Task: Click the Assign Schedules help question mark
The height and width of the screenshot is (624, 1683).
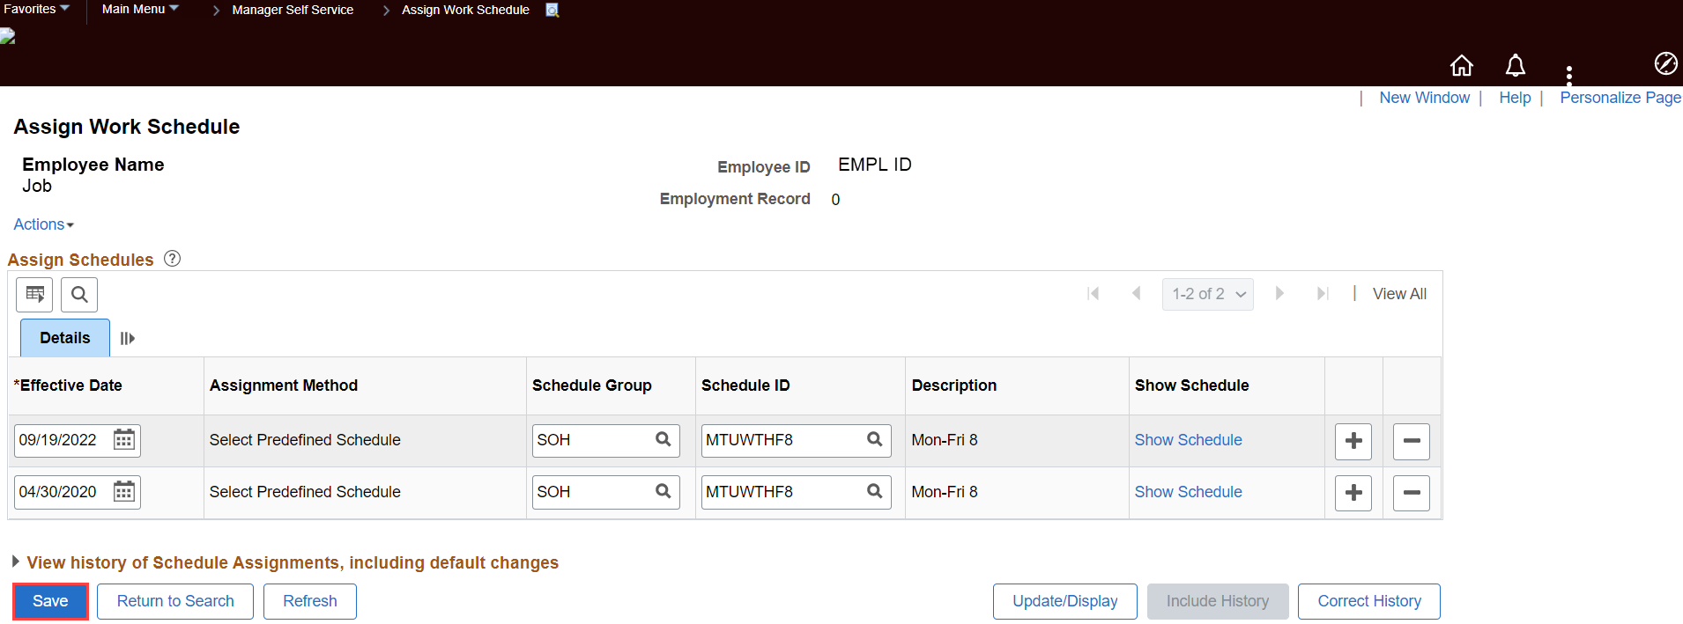Action: (172, 258)
